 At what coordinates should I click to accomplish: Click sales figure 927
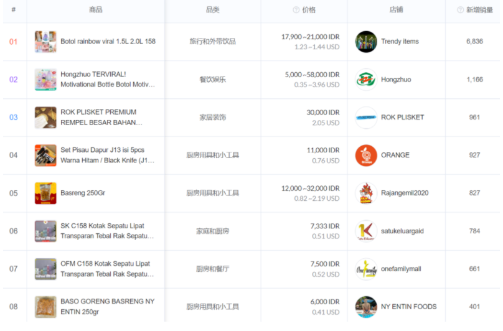474,156
